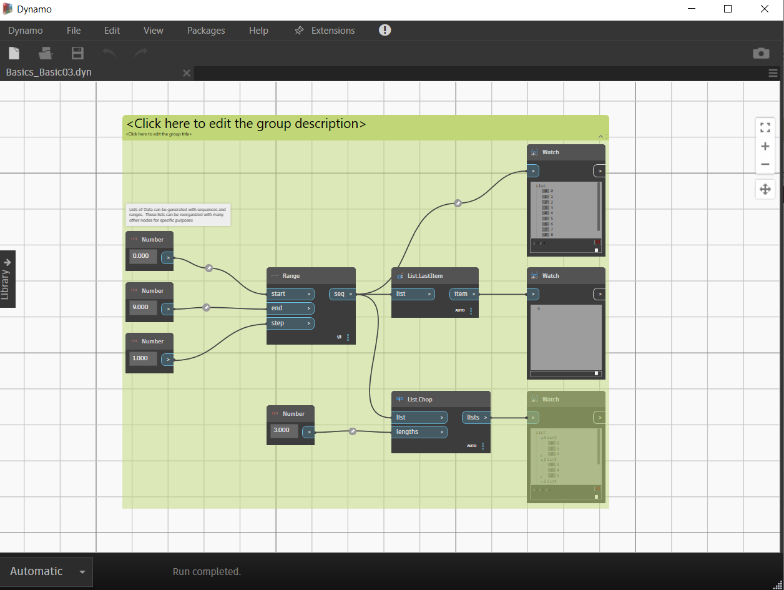Click the Zoom to Fit icon

coord(765,127)
